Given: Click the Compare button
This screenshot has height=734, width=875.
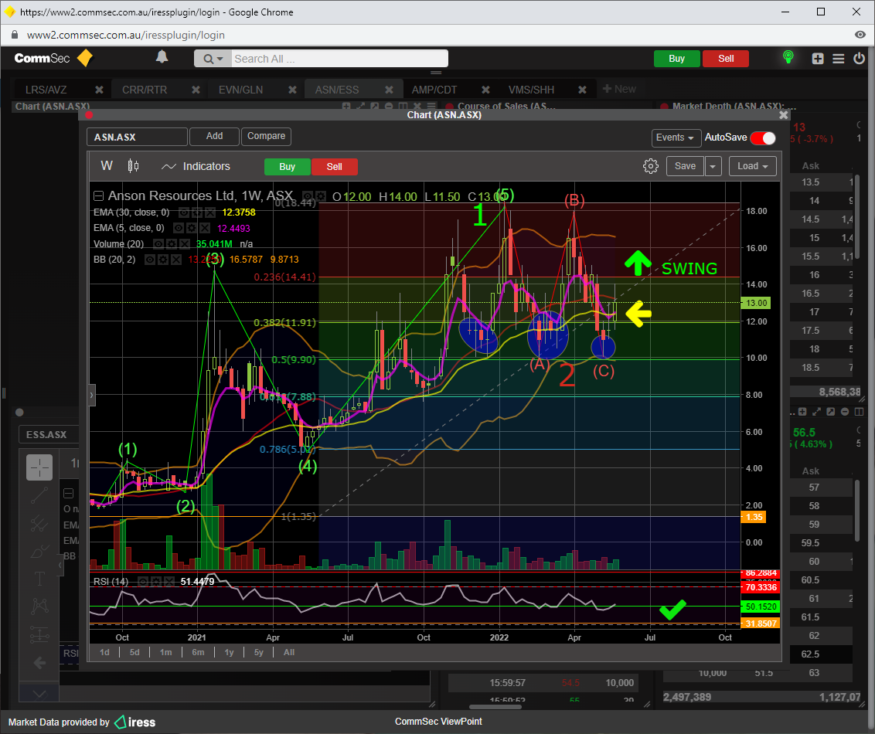Looking at the screenshot, I should [x=266, y=136].
